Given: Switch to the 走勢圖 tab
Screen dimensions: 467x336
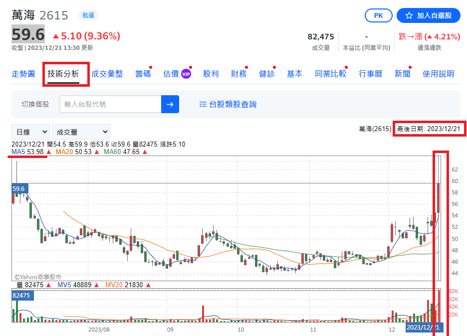Looking at the screenshot, I should [23, 74].
